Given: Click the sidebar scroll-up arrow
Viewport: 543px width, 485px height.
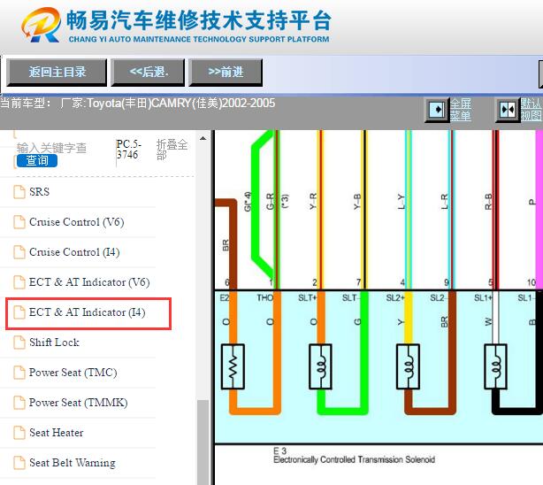Looking at the screenshot, I should [203, 138].
